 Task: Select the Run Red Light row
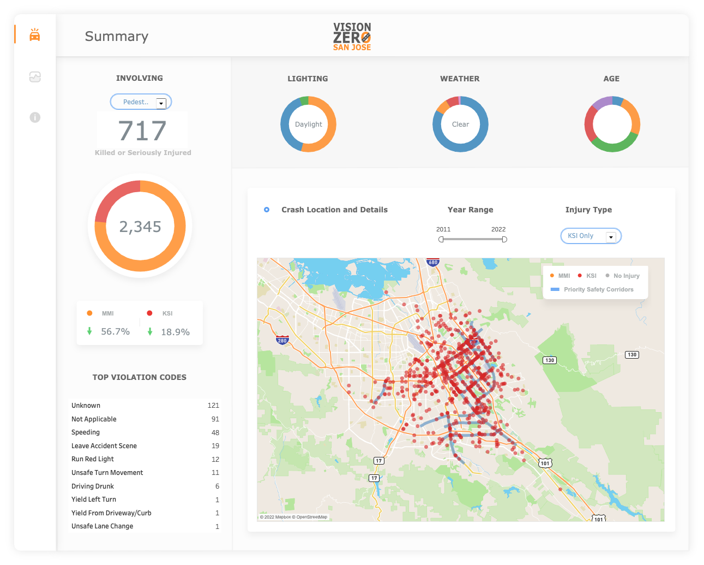[x=145, y=459]
